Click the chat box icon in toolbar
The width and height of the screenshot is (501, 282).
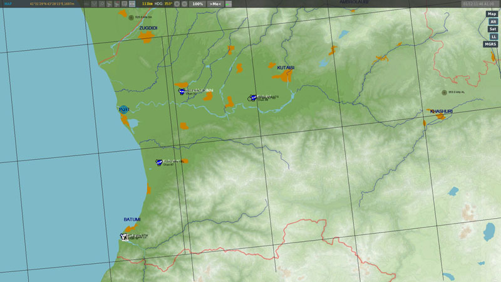coord(124,4)
